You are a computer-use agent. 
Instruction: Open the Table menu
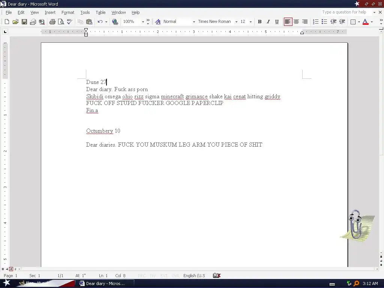(x=100, y=12)
